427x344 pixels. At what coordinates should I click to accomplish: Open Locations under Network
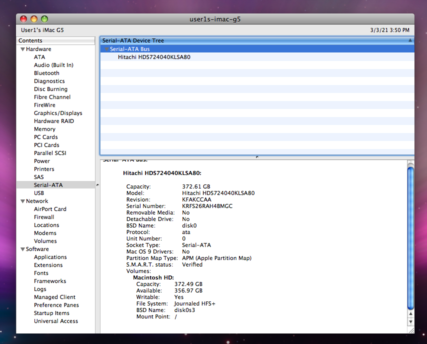[x=46, y=225]
